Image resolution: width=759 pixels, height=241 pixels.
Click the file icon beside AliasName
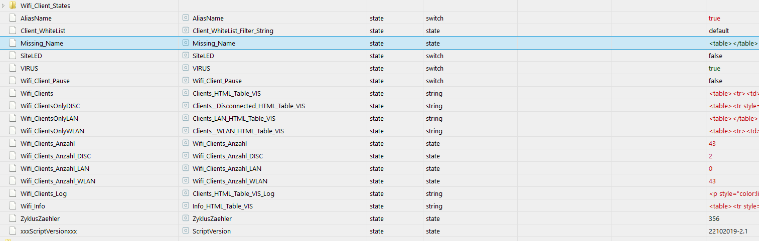[13, 18]
